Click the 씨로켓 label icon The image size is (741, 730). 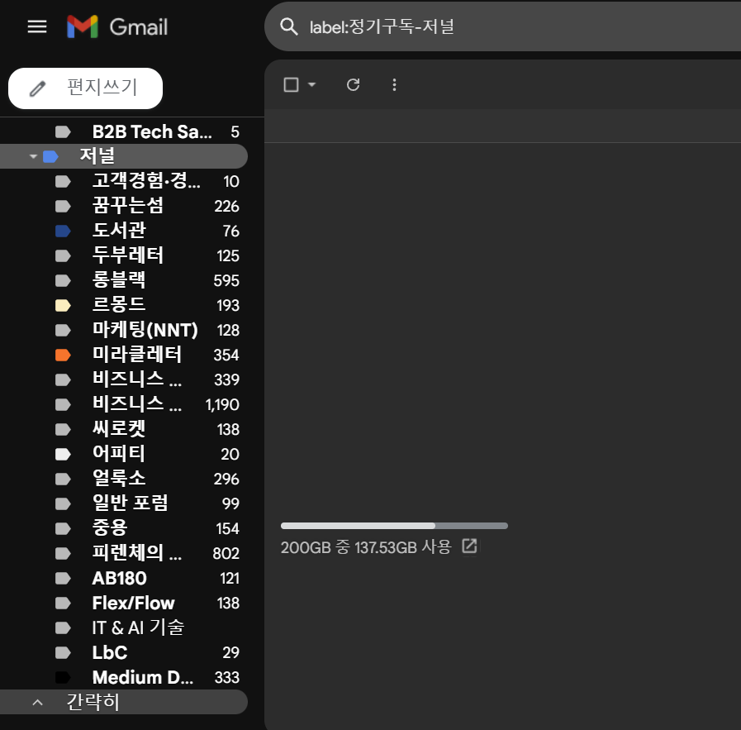pyautogui.click(x=63, y=429)
